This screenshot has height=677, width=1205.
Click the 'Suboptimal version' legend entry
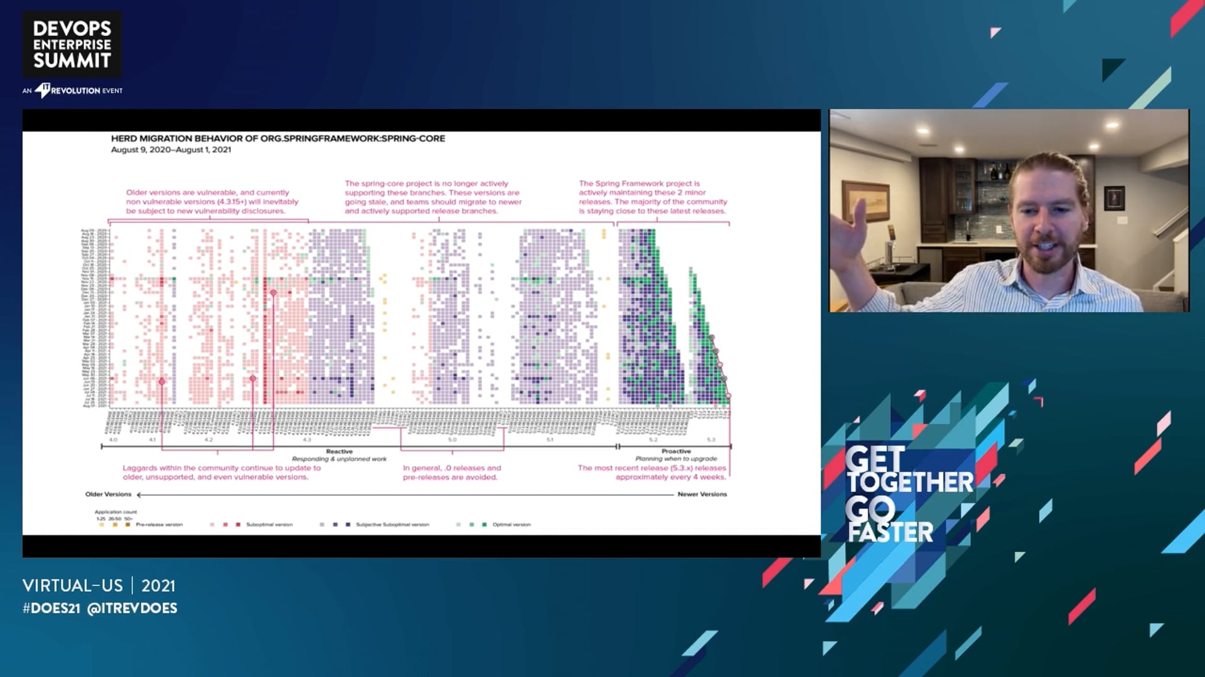[269, 525]
